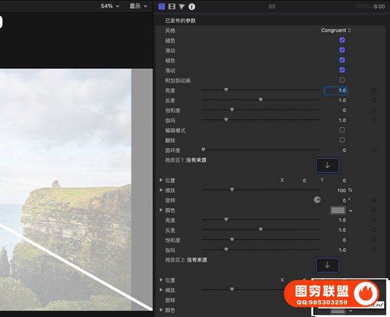Expand the 颜色 row under 拖放区 1
390x317 pixels.
click(x=161, y=210)
